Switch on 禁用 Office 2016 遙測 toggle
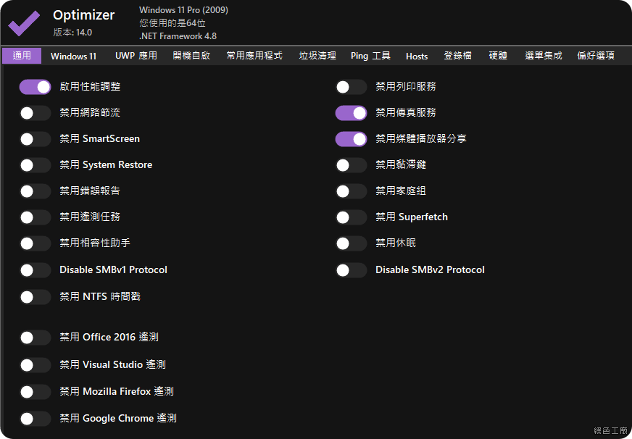632x439 pixels. (35, 338)
